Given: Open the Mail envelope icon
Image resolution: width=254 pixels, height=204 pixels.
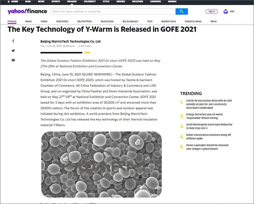Looking at the screenshot, I should [226, 11].
